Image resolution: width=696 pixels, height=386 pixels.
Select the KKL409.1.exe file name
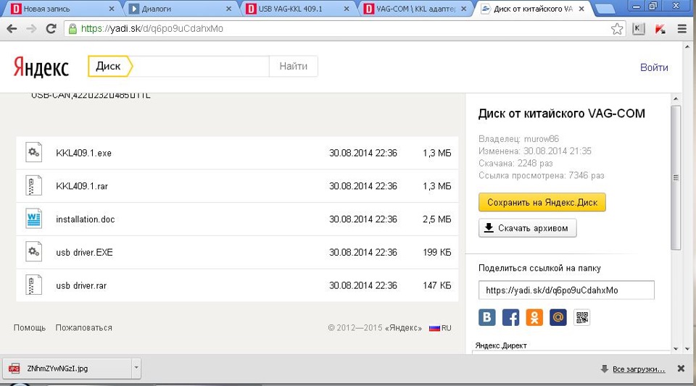tap(83, 154)
